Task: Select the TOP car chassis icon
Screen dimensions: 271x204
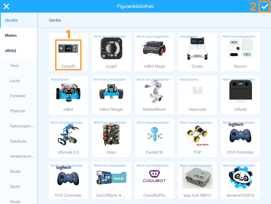Action: click(197, 136)
